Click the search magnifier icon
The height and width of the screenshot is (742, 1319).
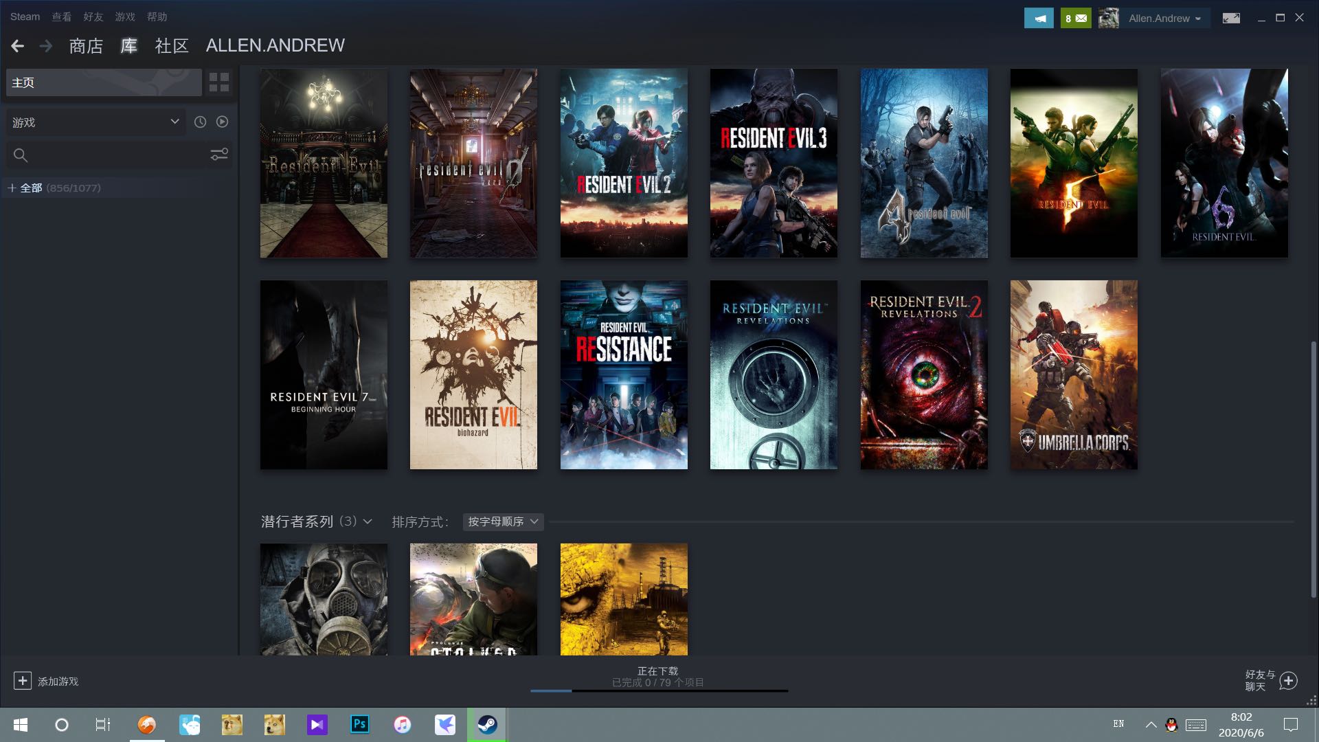click(x=21, y=155)
